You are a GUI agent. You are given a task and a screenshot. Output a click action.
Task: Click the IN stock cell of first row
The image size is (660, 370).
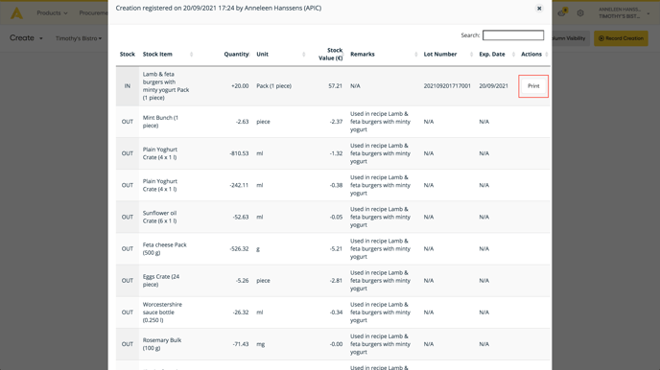click(128, 86)
